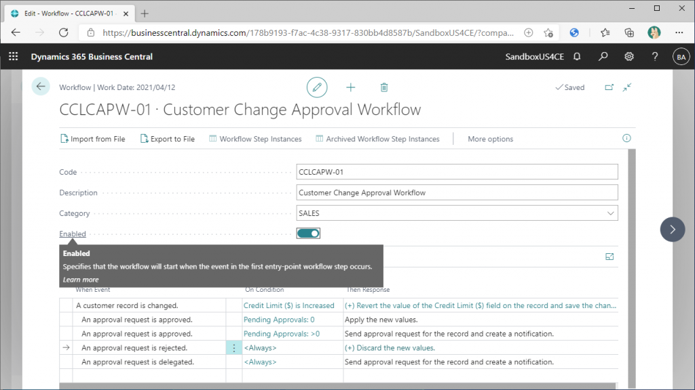
Task: Click the browser extension globe icon
Action: pyautogui.click(x=574, y=32)
